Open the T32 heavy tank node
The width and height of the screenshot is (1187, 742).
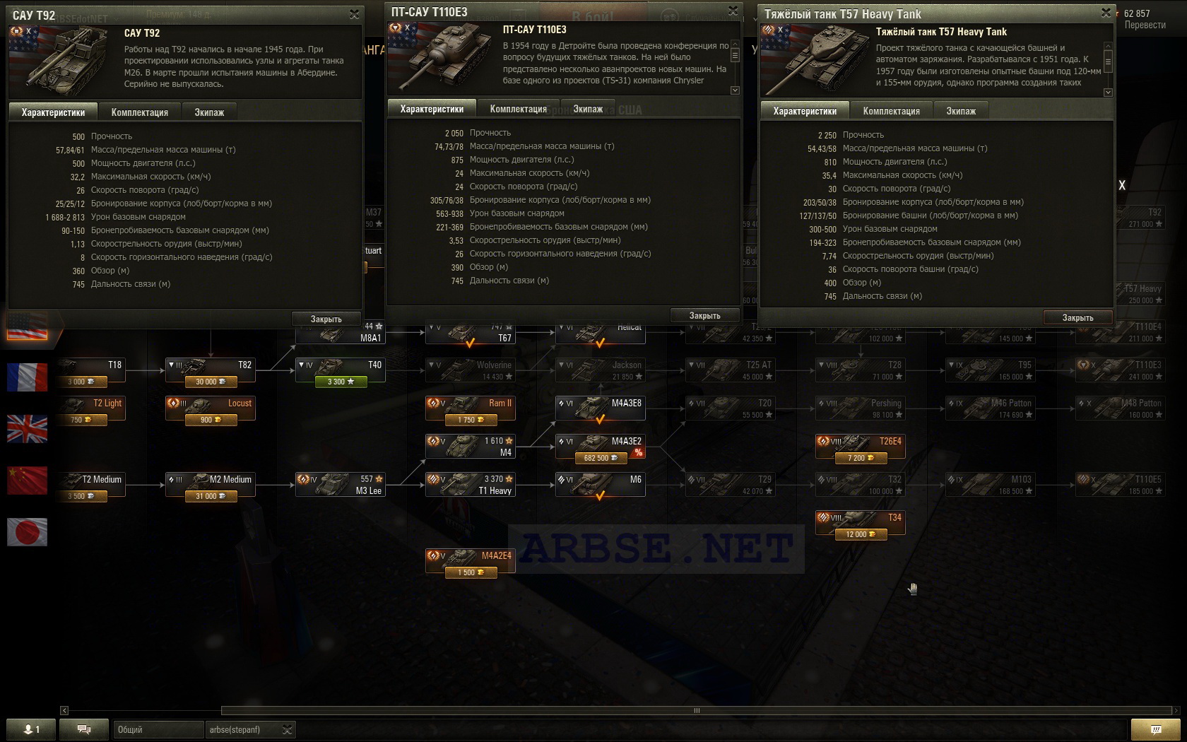coord(861,485)
